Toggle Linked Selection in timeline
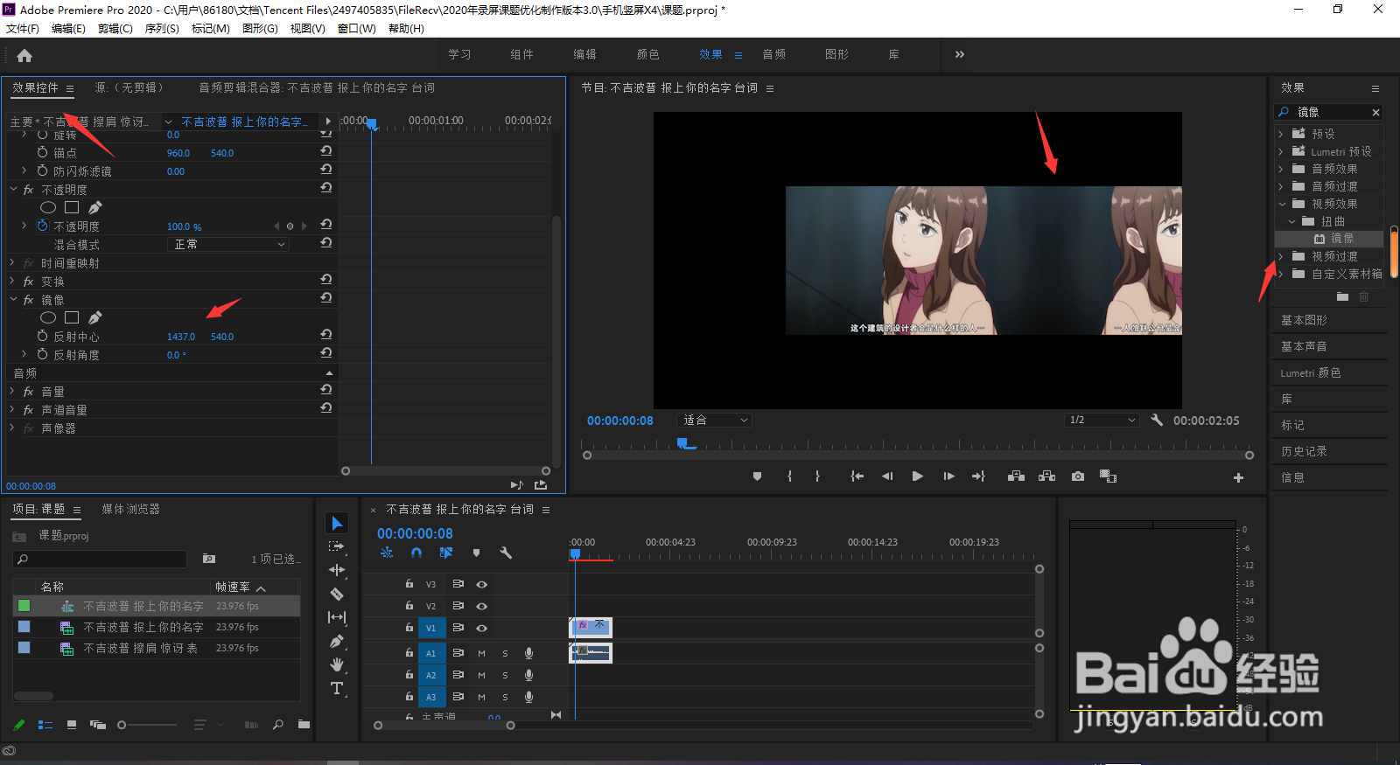Image resolution: width=1400 pixels, height=765 pixels. pos(446,553)
